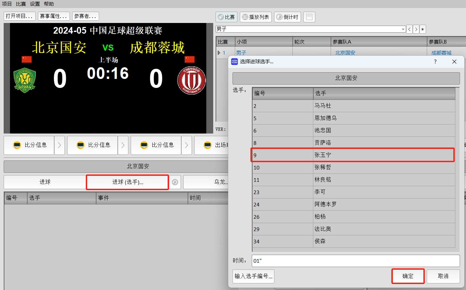Click the blank document icon beside 倒计时
This screenshot has width=466, height=290.
[309, 17]
